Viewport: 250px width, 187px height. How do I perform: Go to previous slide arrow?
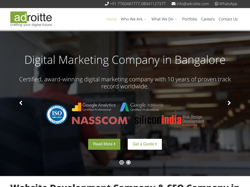[21, 103]
